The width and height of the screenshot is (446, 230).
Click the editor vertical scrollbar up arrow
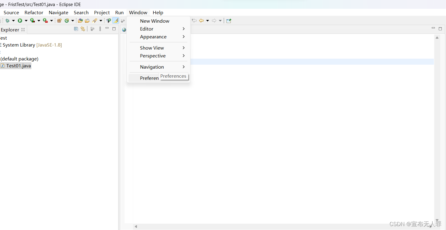[x=437, y=38]
